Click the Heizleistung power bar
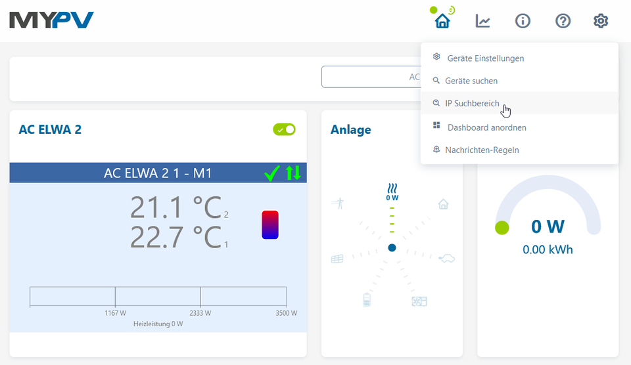This screenshot has width=631, height=365. pos(158,297)
